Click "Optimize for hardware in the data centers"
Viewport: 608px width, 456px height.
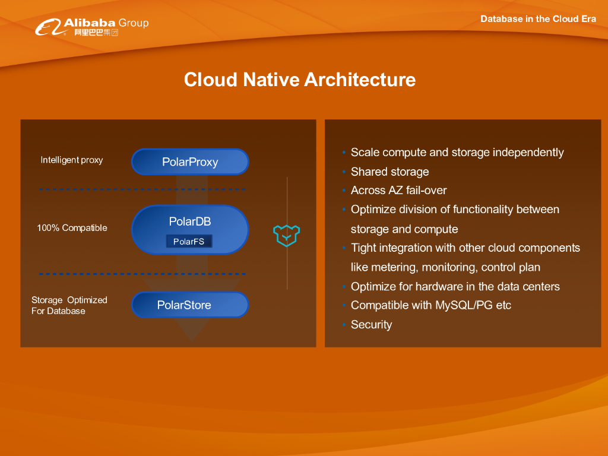[455, 287]
